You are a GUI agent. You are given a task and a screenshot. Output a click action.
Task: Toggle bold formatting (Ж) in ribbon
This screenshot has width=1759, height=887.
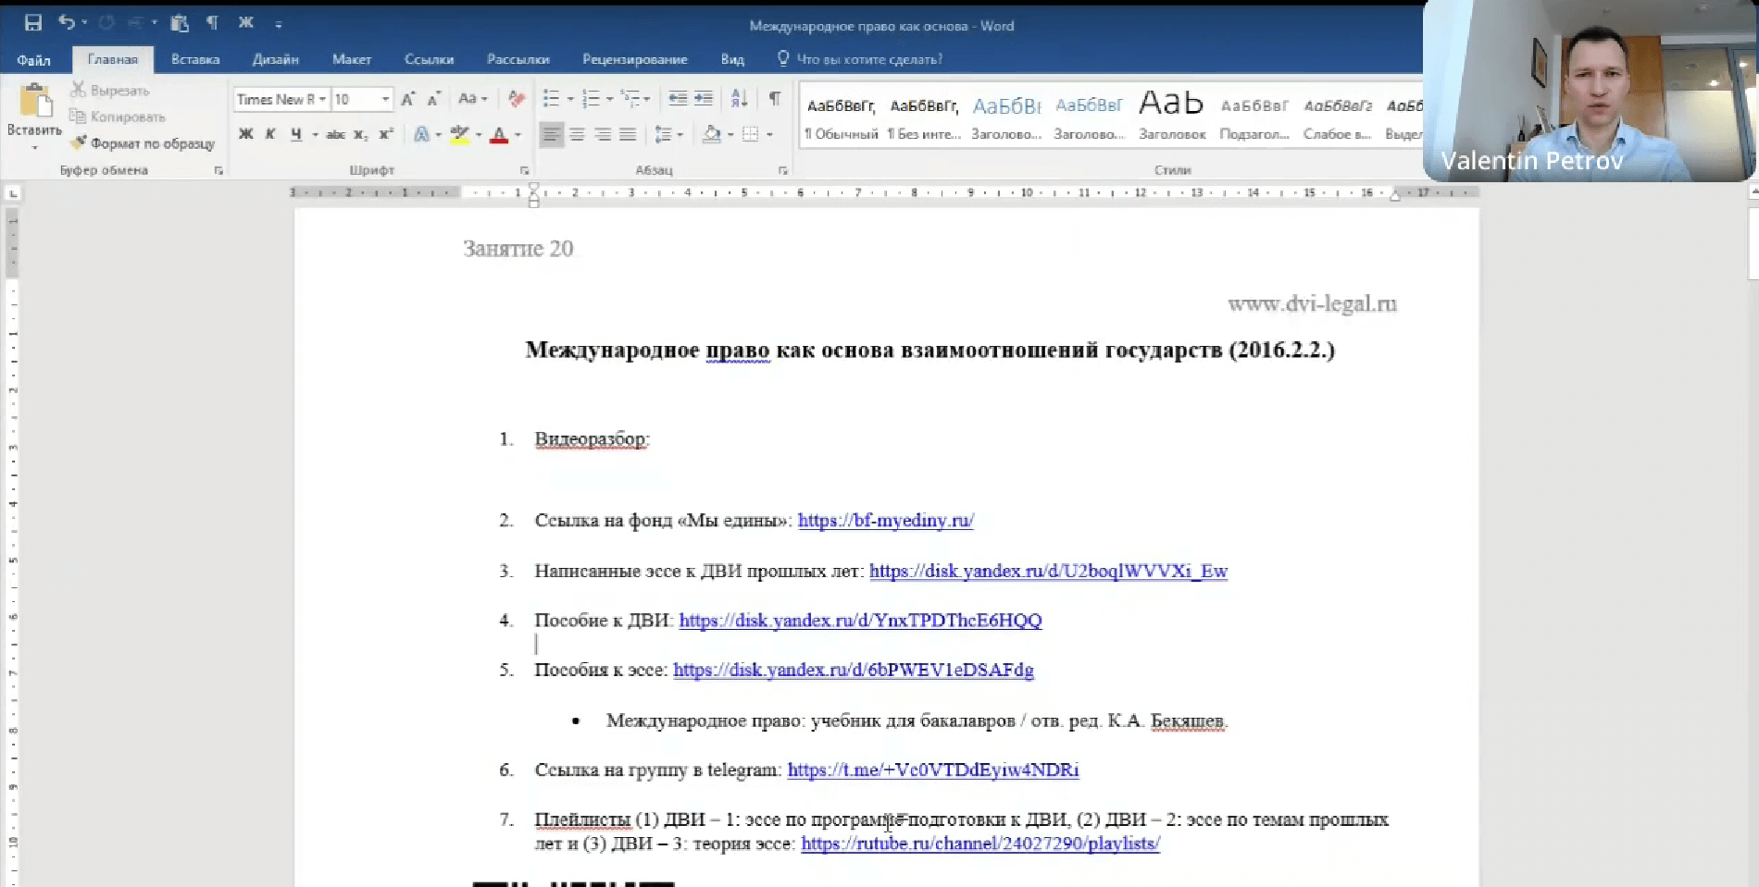245,135
